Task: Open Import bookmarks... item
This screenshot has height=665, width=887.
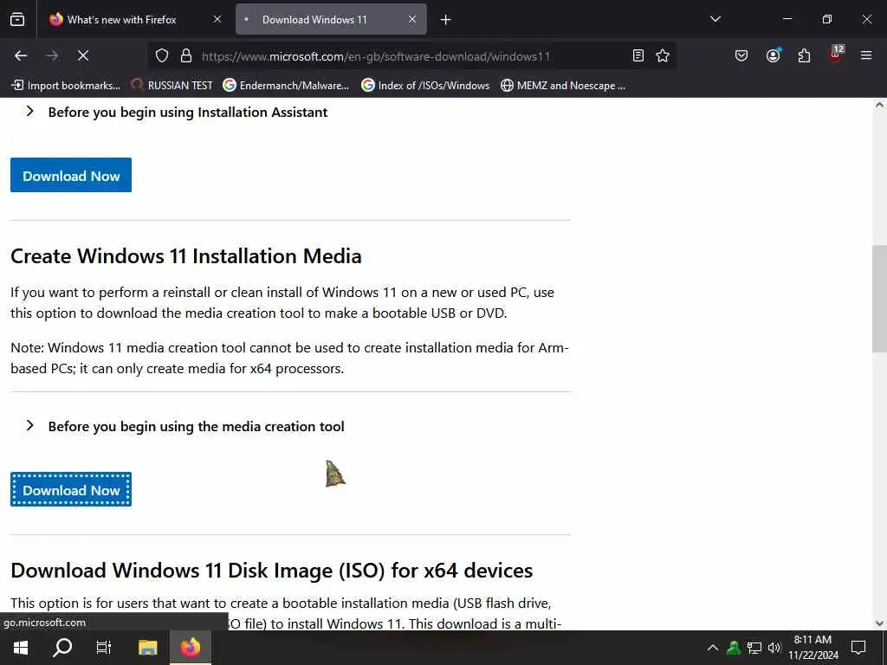Action: pos(66,86)
